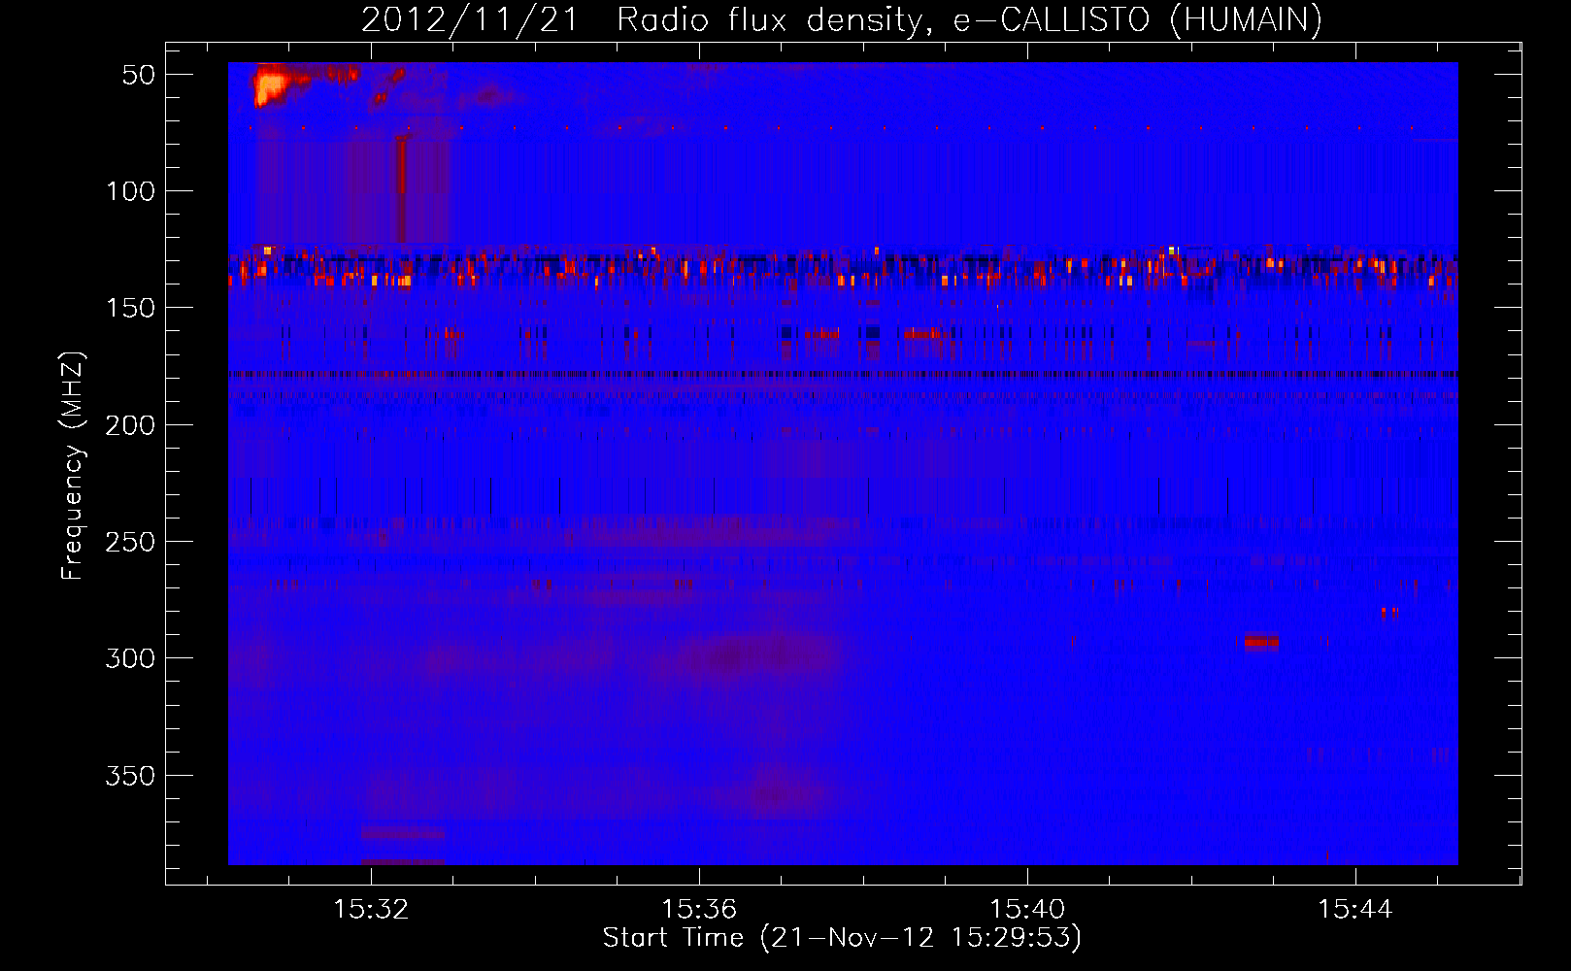This screenshot has width=1571, height=971.
Task: Select the 100 MHz frequency tick label
Action: (131, 191)
